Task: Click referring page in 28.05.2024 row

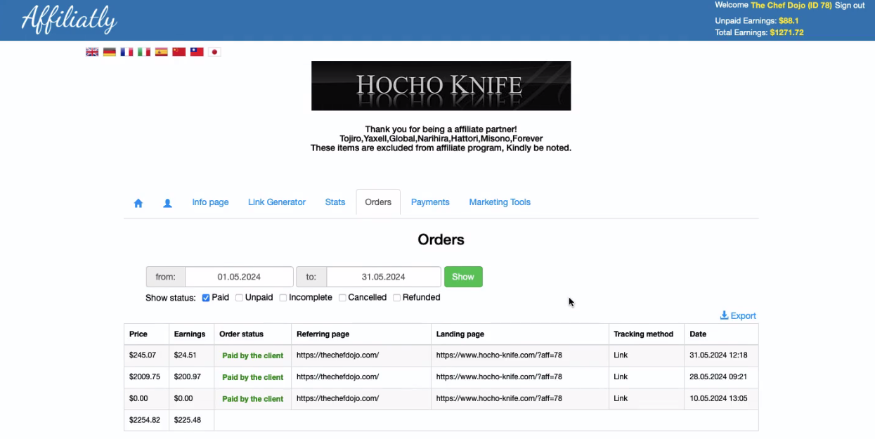Action: tap(338, 376)
